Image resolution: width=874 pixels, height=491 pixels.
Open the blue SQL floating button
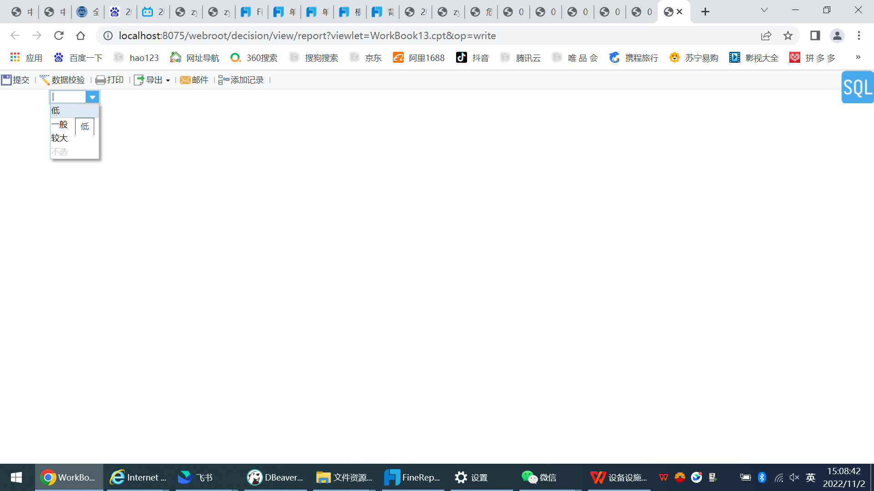coord(857,87)
